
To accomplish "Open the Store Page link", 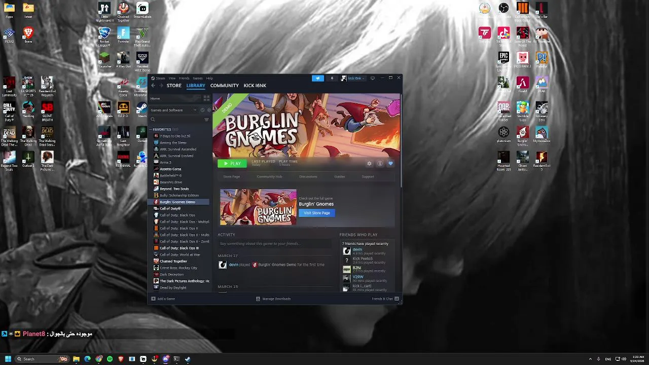I will click(232, 177).
